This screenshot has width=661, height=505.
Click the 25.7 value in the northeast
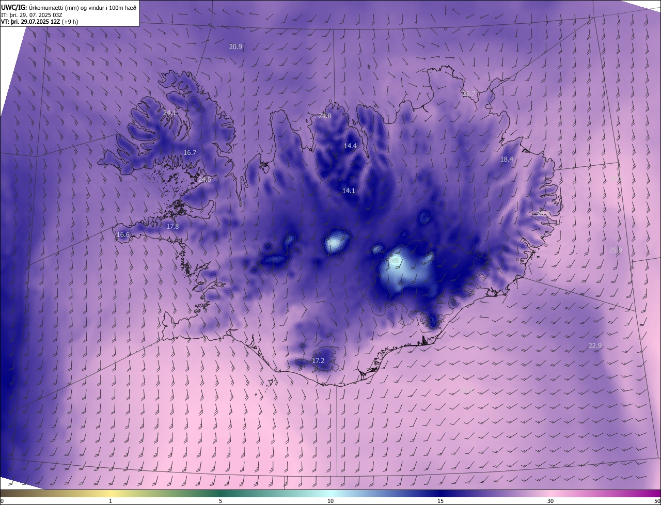pyautogui.click(x=468, y=94)
